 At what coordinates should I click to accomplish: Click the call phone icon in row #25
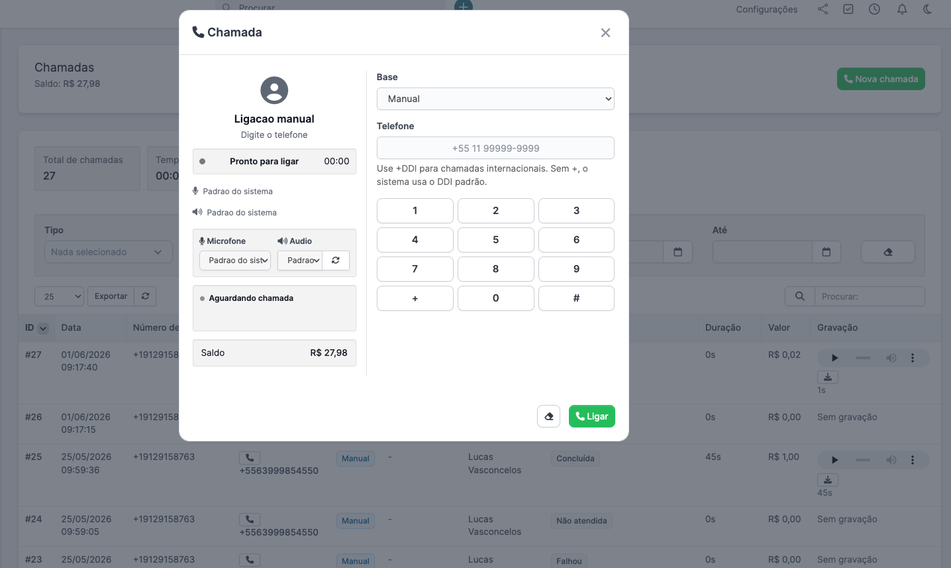coord(250,458)
